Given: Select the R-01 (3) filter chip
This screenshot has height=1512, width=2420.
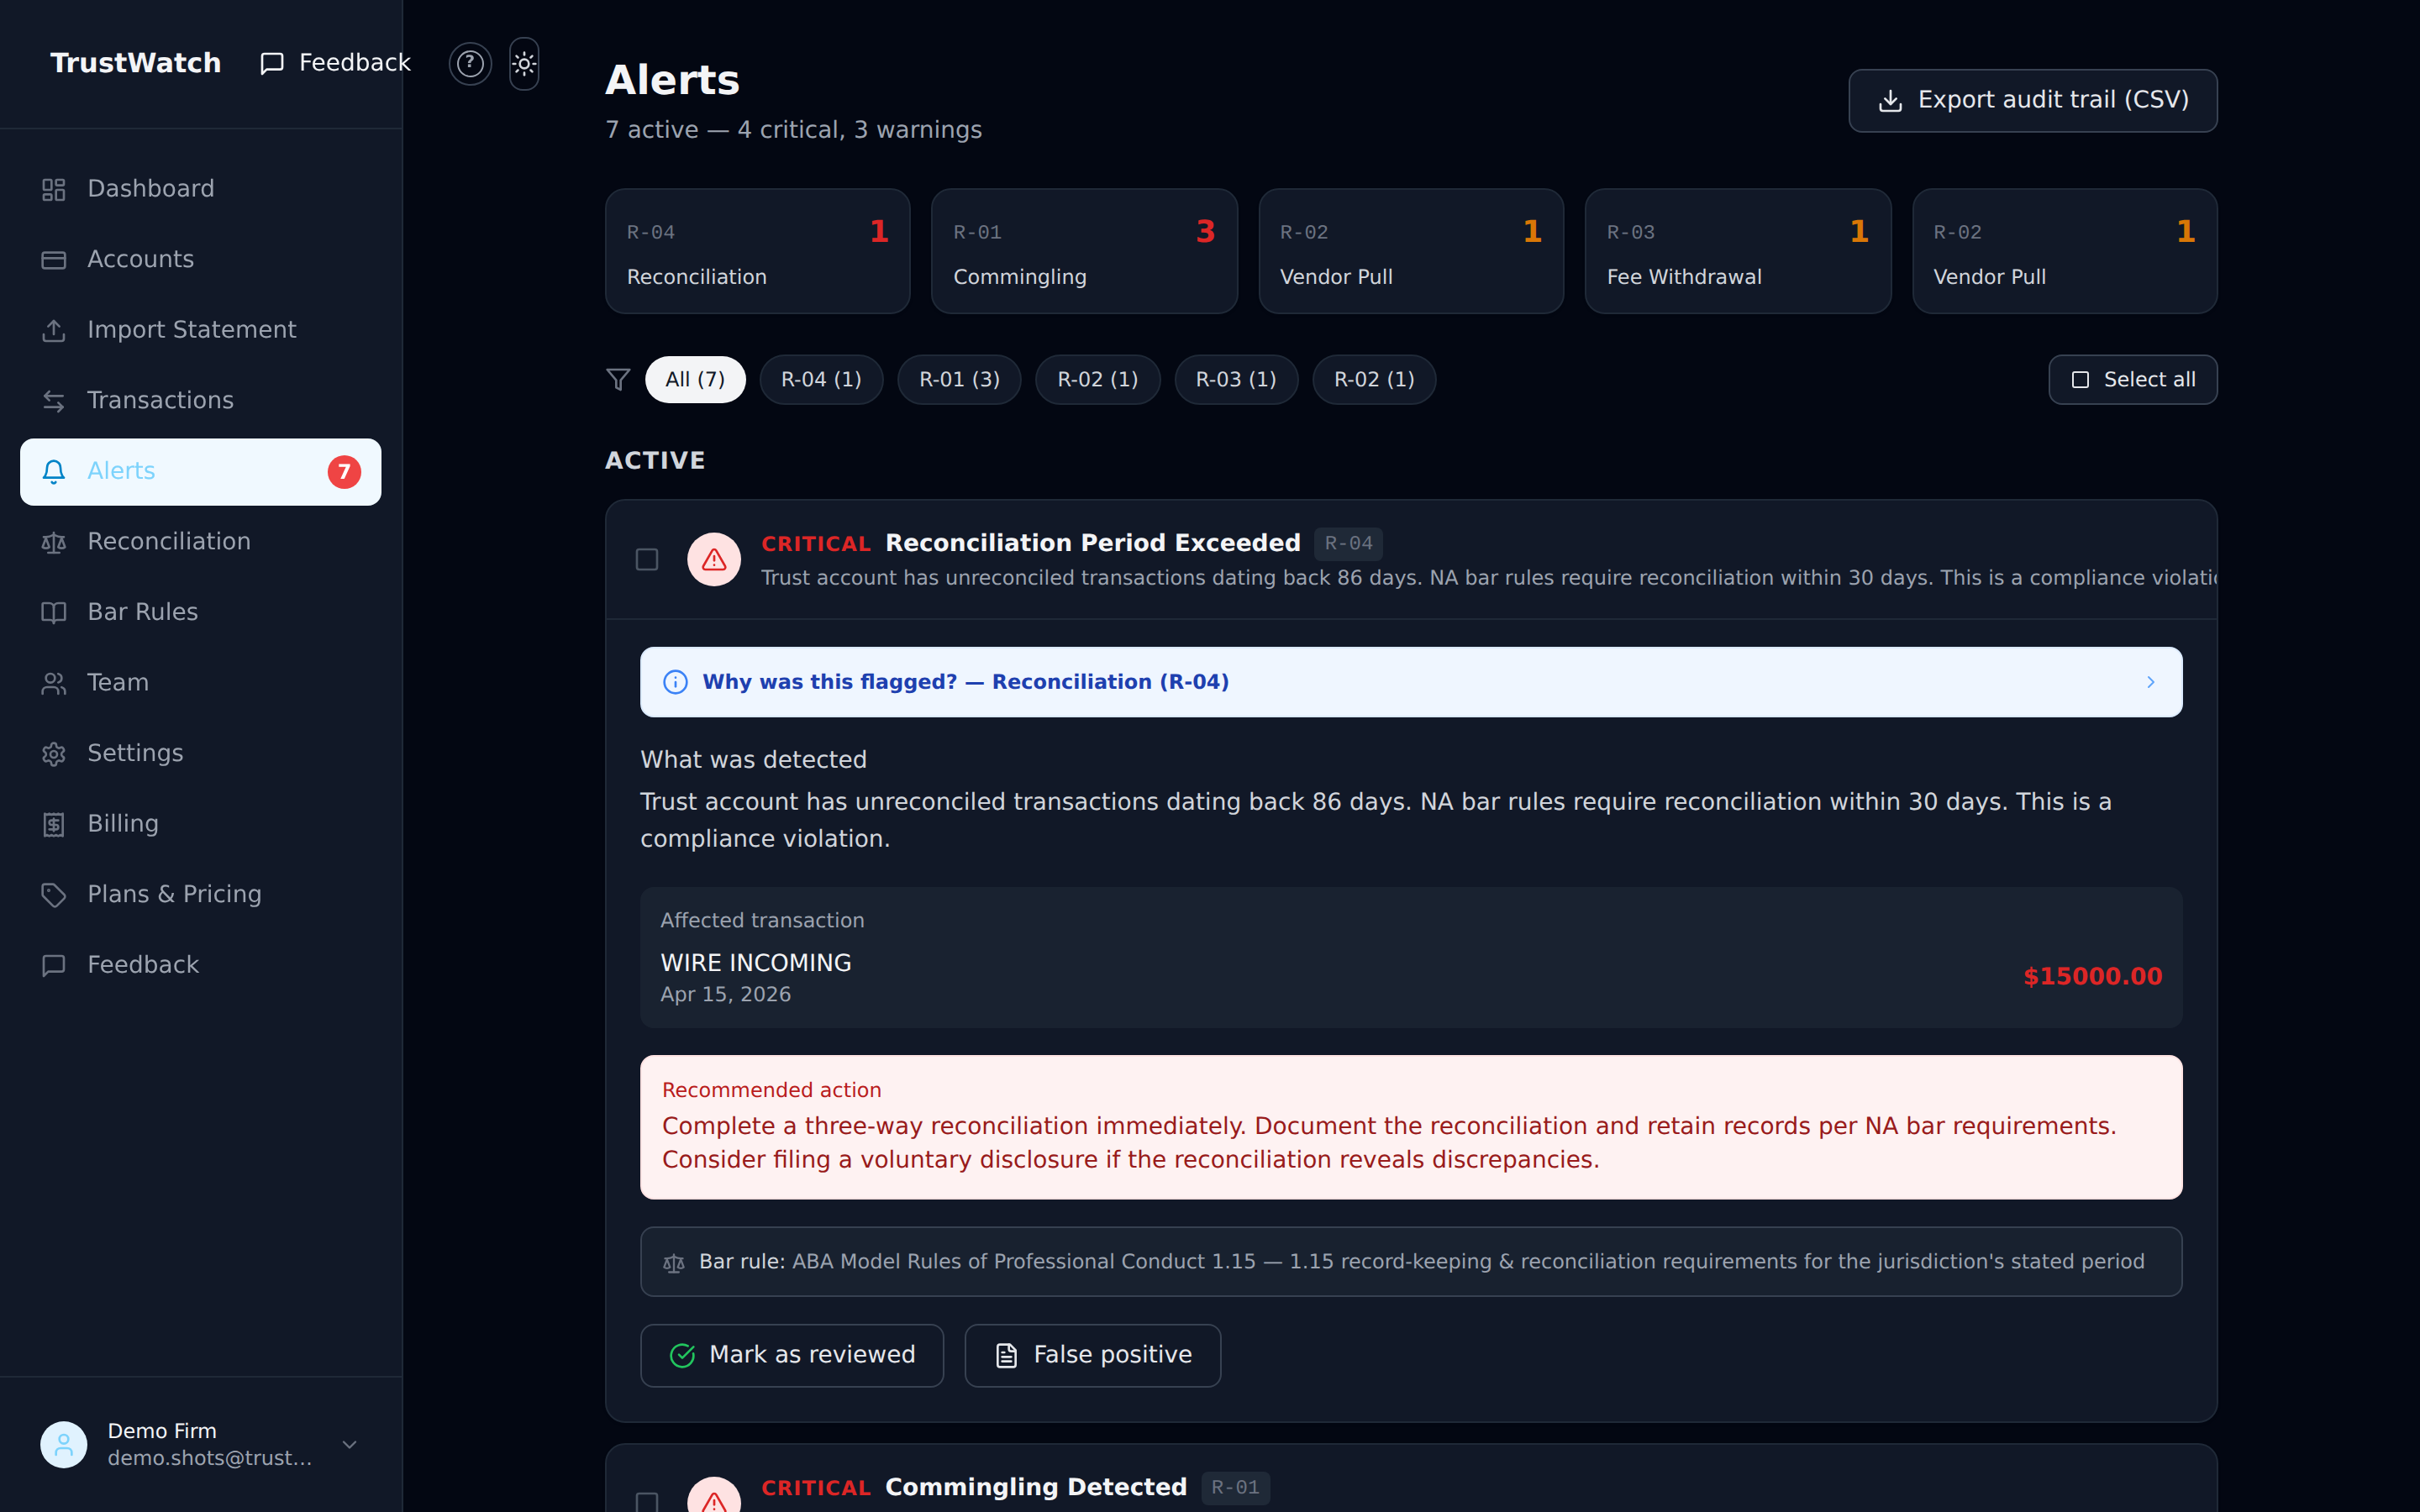Looking at the screenshot, I should tap(959, 380).
